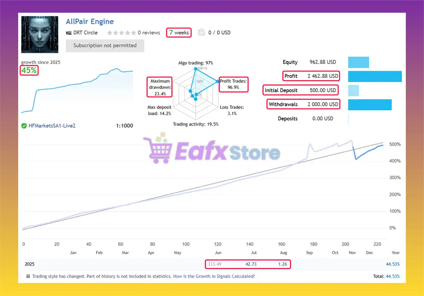Click the Trading activity: 19.5% label

click(x=195, y=124)
